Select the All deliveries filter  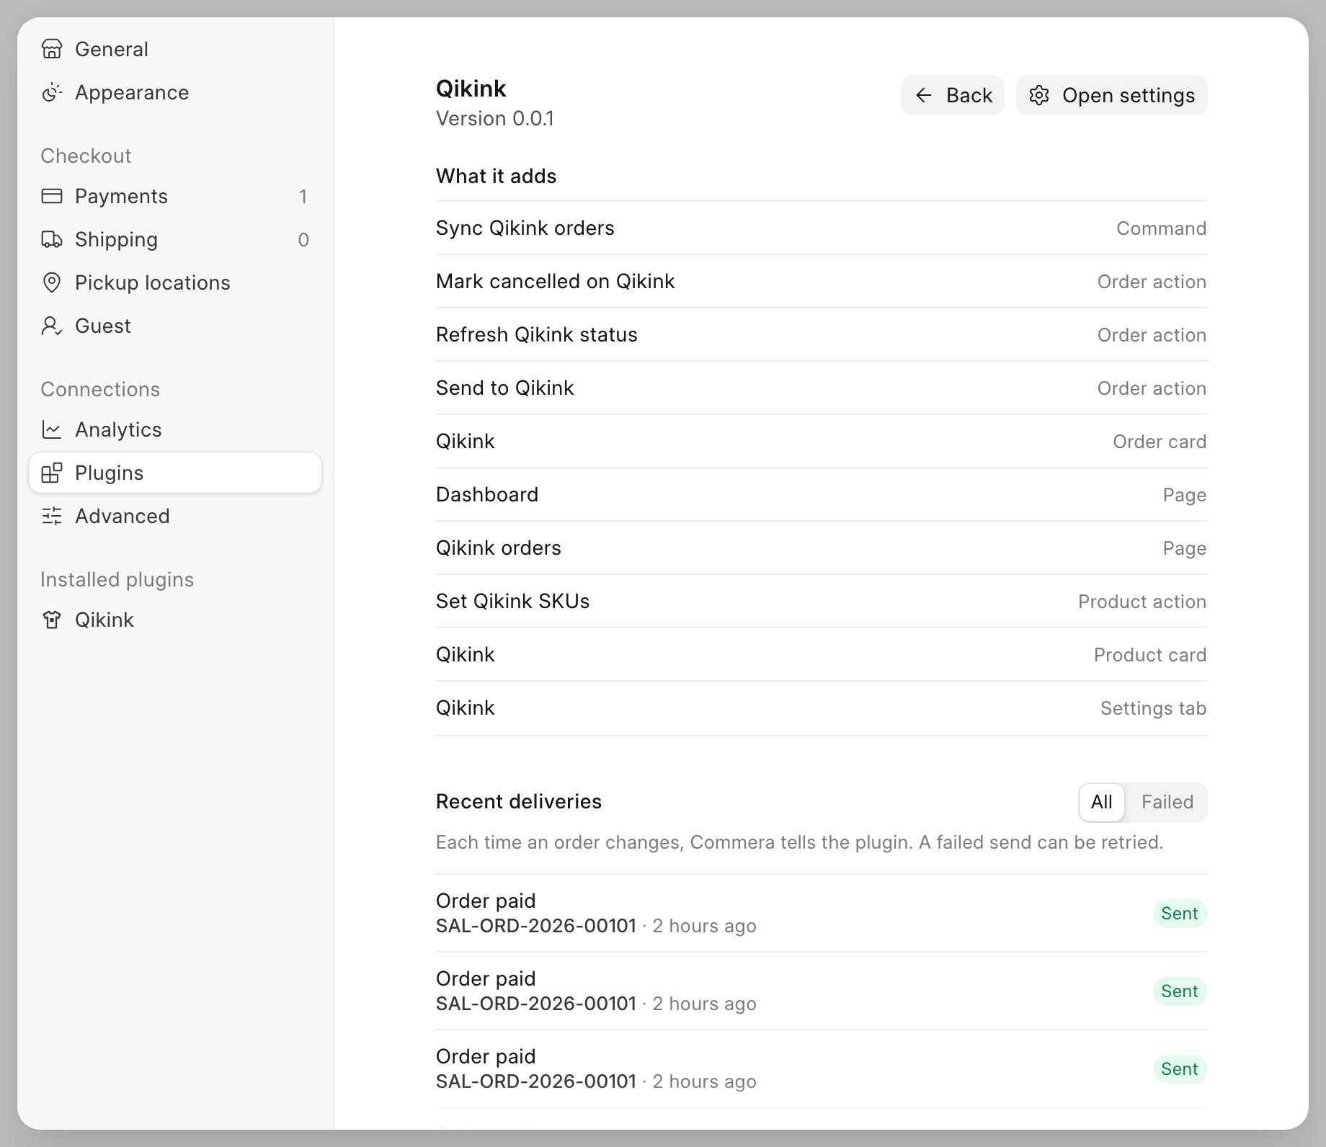1101,802
